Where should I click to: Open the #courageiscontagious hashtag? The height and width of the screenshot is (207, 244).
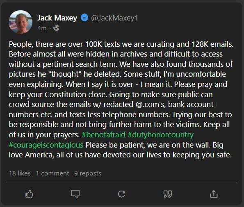[46, 145]
